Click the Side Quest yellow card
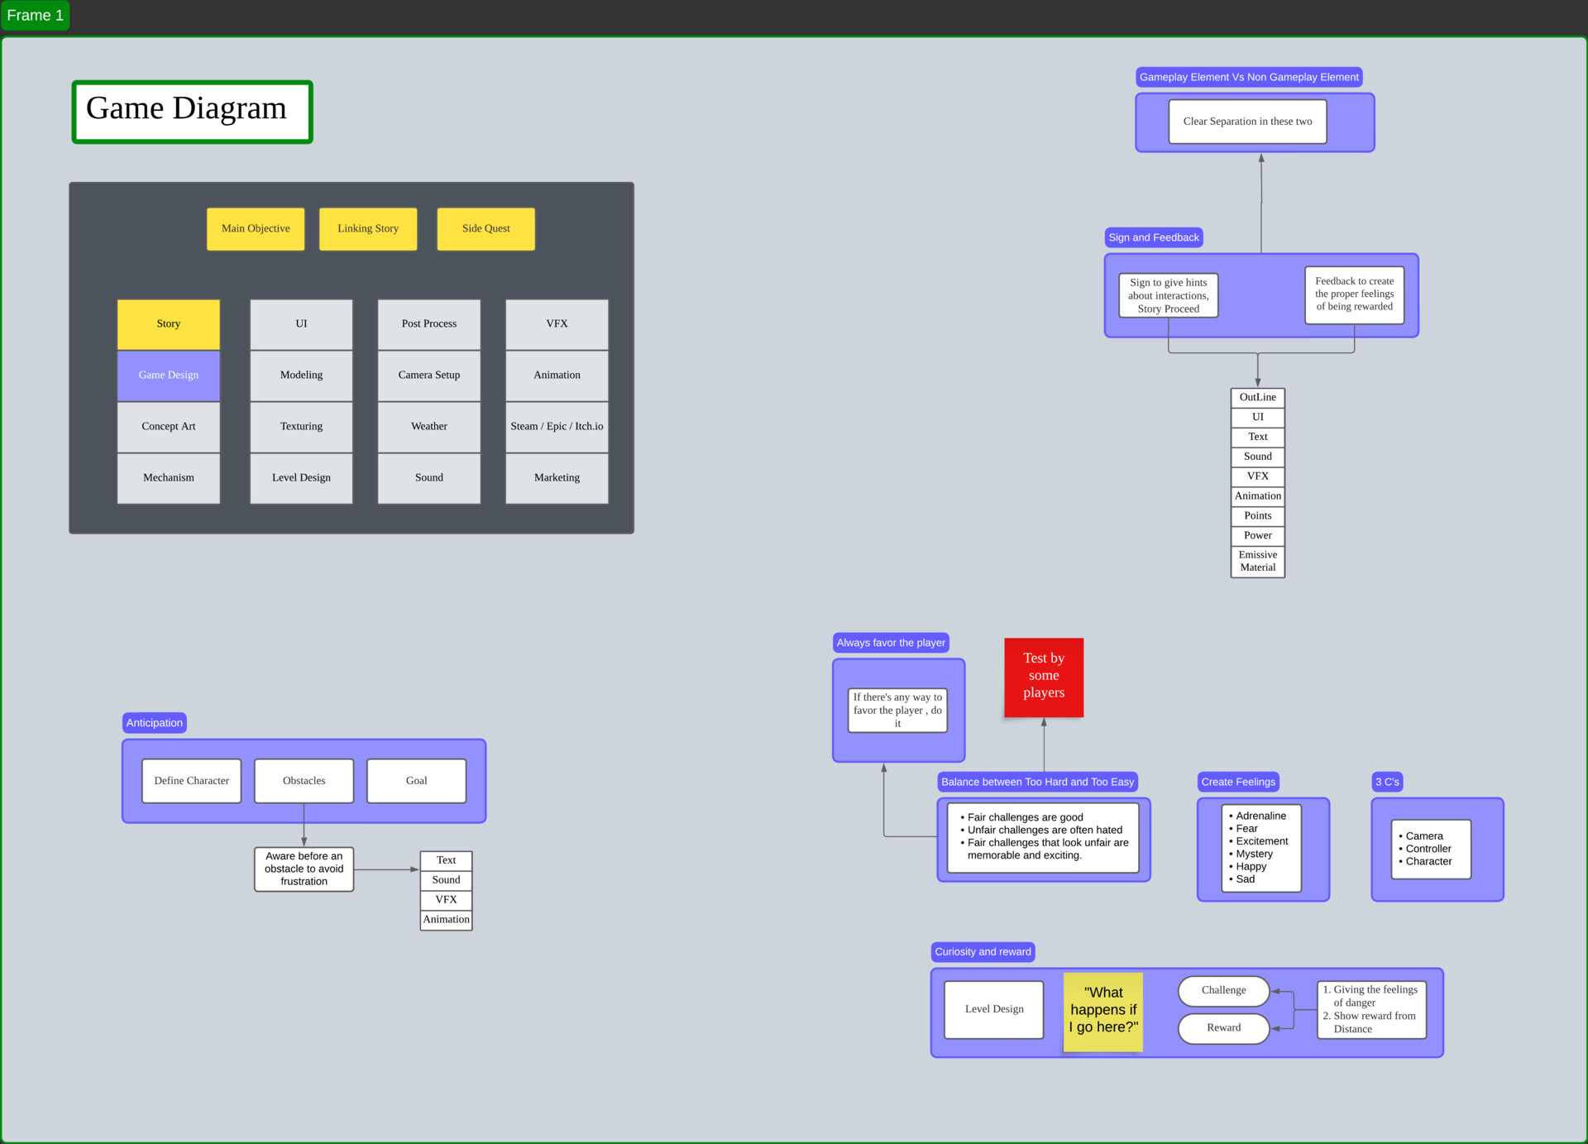 485,229
